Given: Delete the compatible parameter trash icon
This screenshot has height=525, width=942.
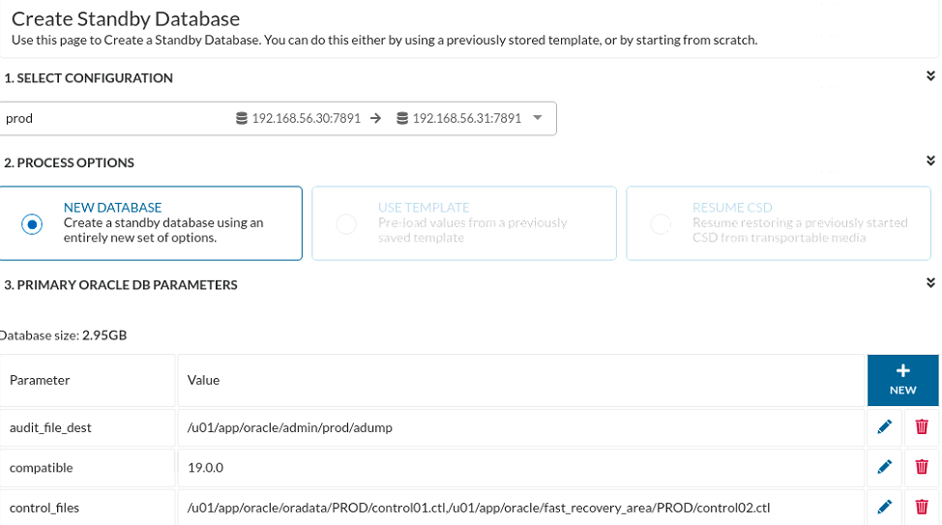Looking at the screenshot, I should tap(922, 467).
